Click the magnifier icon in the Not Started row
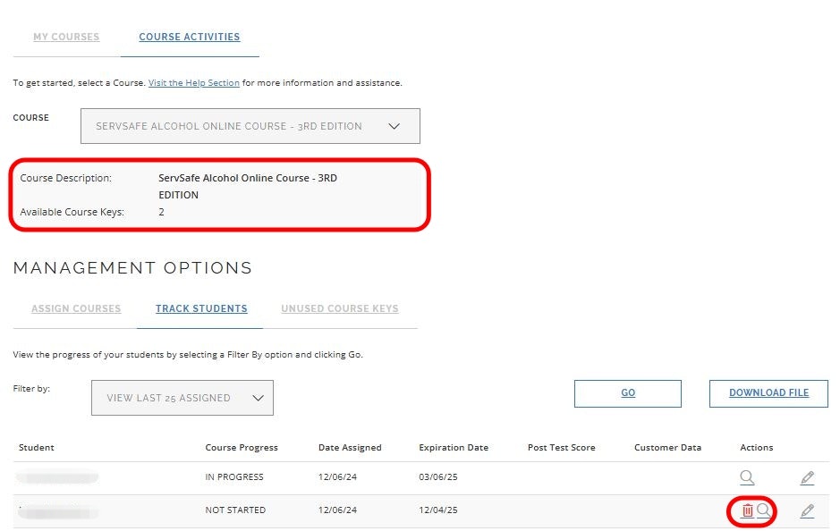The image size is (840, 531). [764, 510]
